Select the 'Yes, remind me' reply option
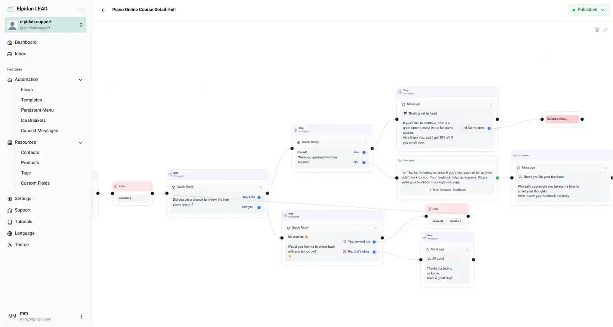The width and height of the screenshot is (613, 327). [357, 242]
